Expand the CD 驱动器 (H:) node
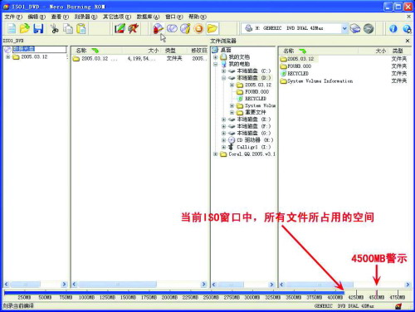 [x=223, y=140]
